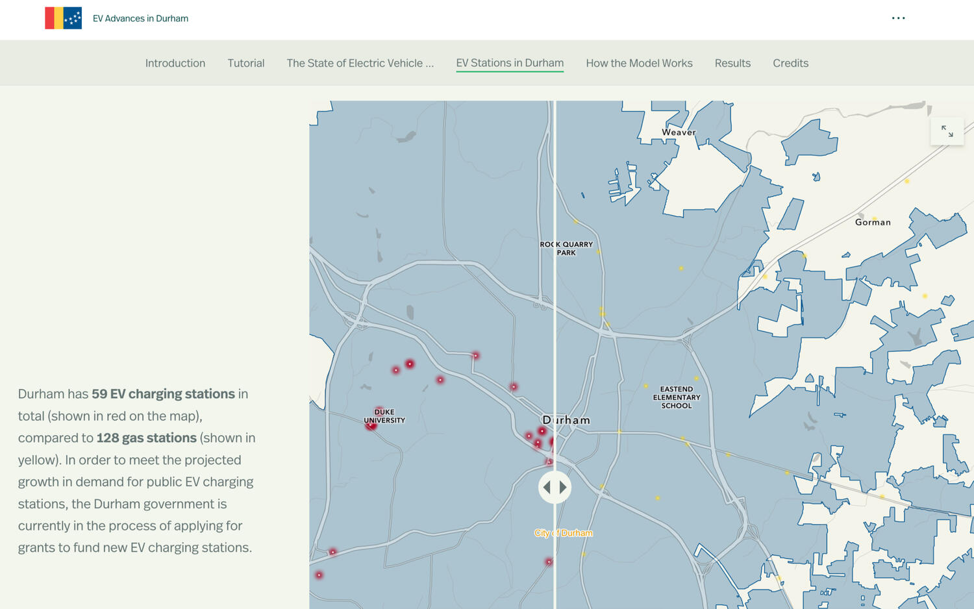Switch to the Tutorial tab
Screen dimensions: 974x609
click(x=245, y=63)
